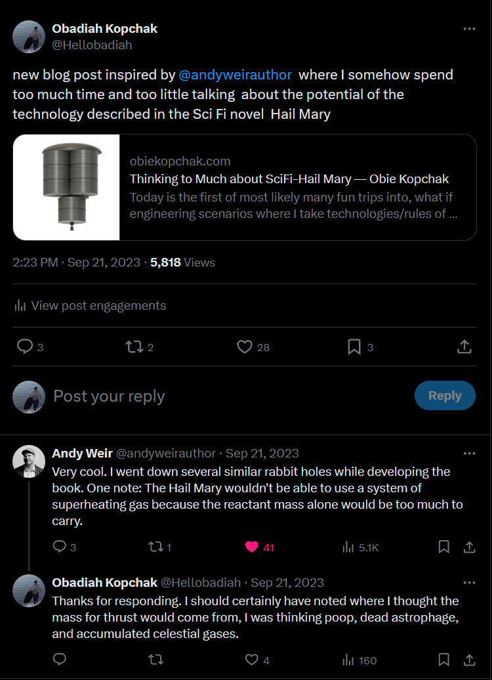492x680 pixels.
Task: Open the obiekopchak.com blog thumbnail
Action: pos(66,187)
